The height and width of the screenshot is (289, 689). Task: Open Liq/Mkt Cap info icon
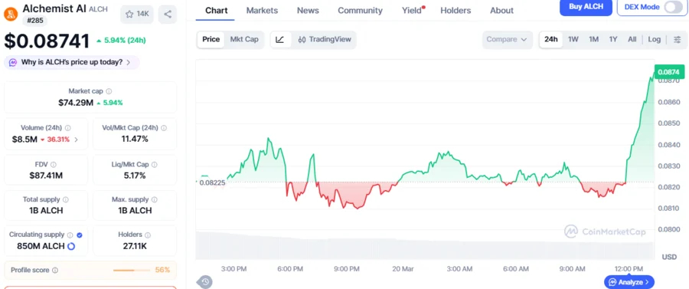pyautogui.click(x=154, y=165)
